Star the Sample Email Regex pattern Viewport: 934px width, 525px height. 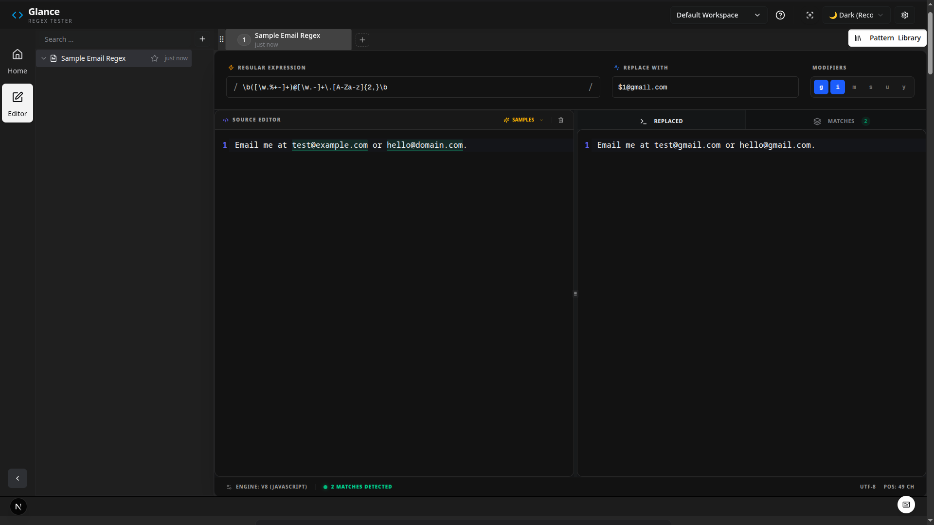pos(155,58)
